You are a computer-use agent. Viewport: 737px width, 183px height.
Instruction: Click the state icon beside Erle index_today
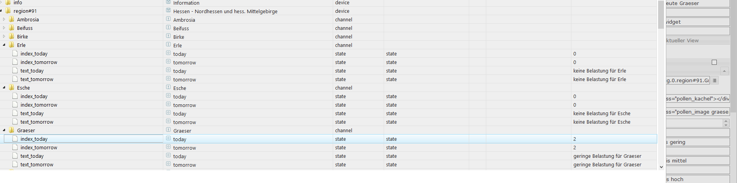pos(168,53)
